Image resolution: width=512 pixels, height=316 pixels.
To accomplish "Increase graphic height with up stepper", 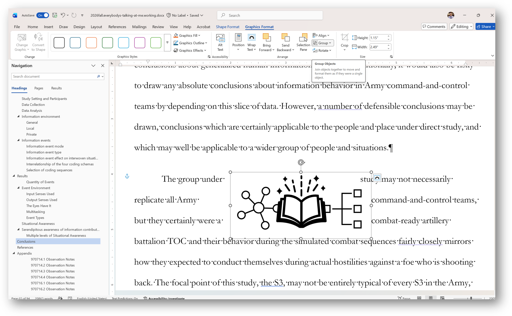I will pos(389,36).
